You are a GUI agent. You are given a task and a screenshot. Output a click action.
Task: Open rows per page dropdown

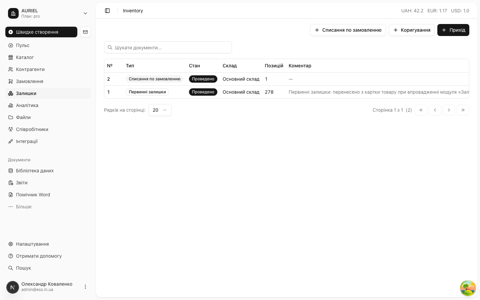click(160, 110)
